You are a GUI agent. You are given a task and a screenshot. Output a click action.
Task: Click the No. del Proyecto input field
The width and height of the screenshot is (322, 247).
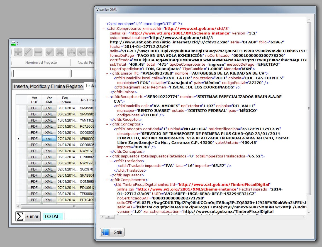point(83,73)
